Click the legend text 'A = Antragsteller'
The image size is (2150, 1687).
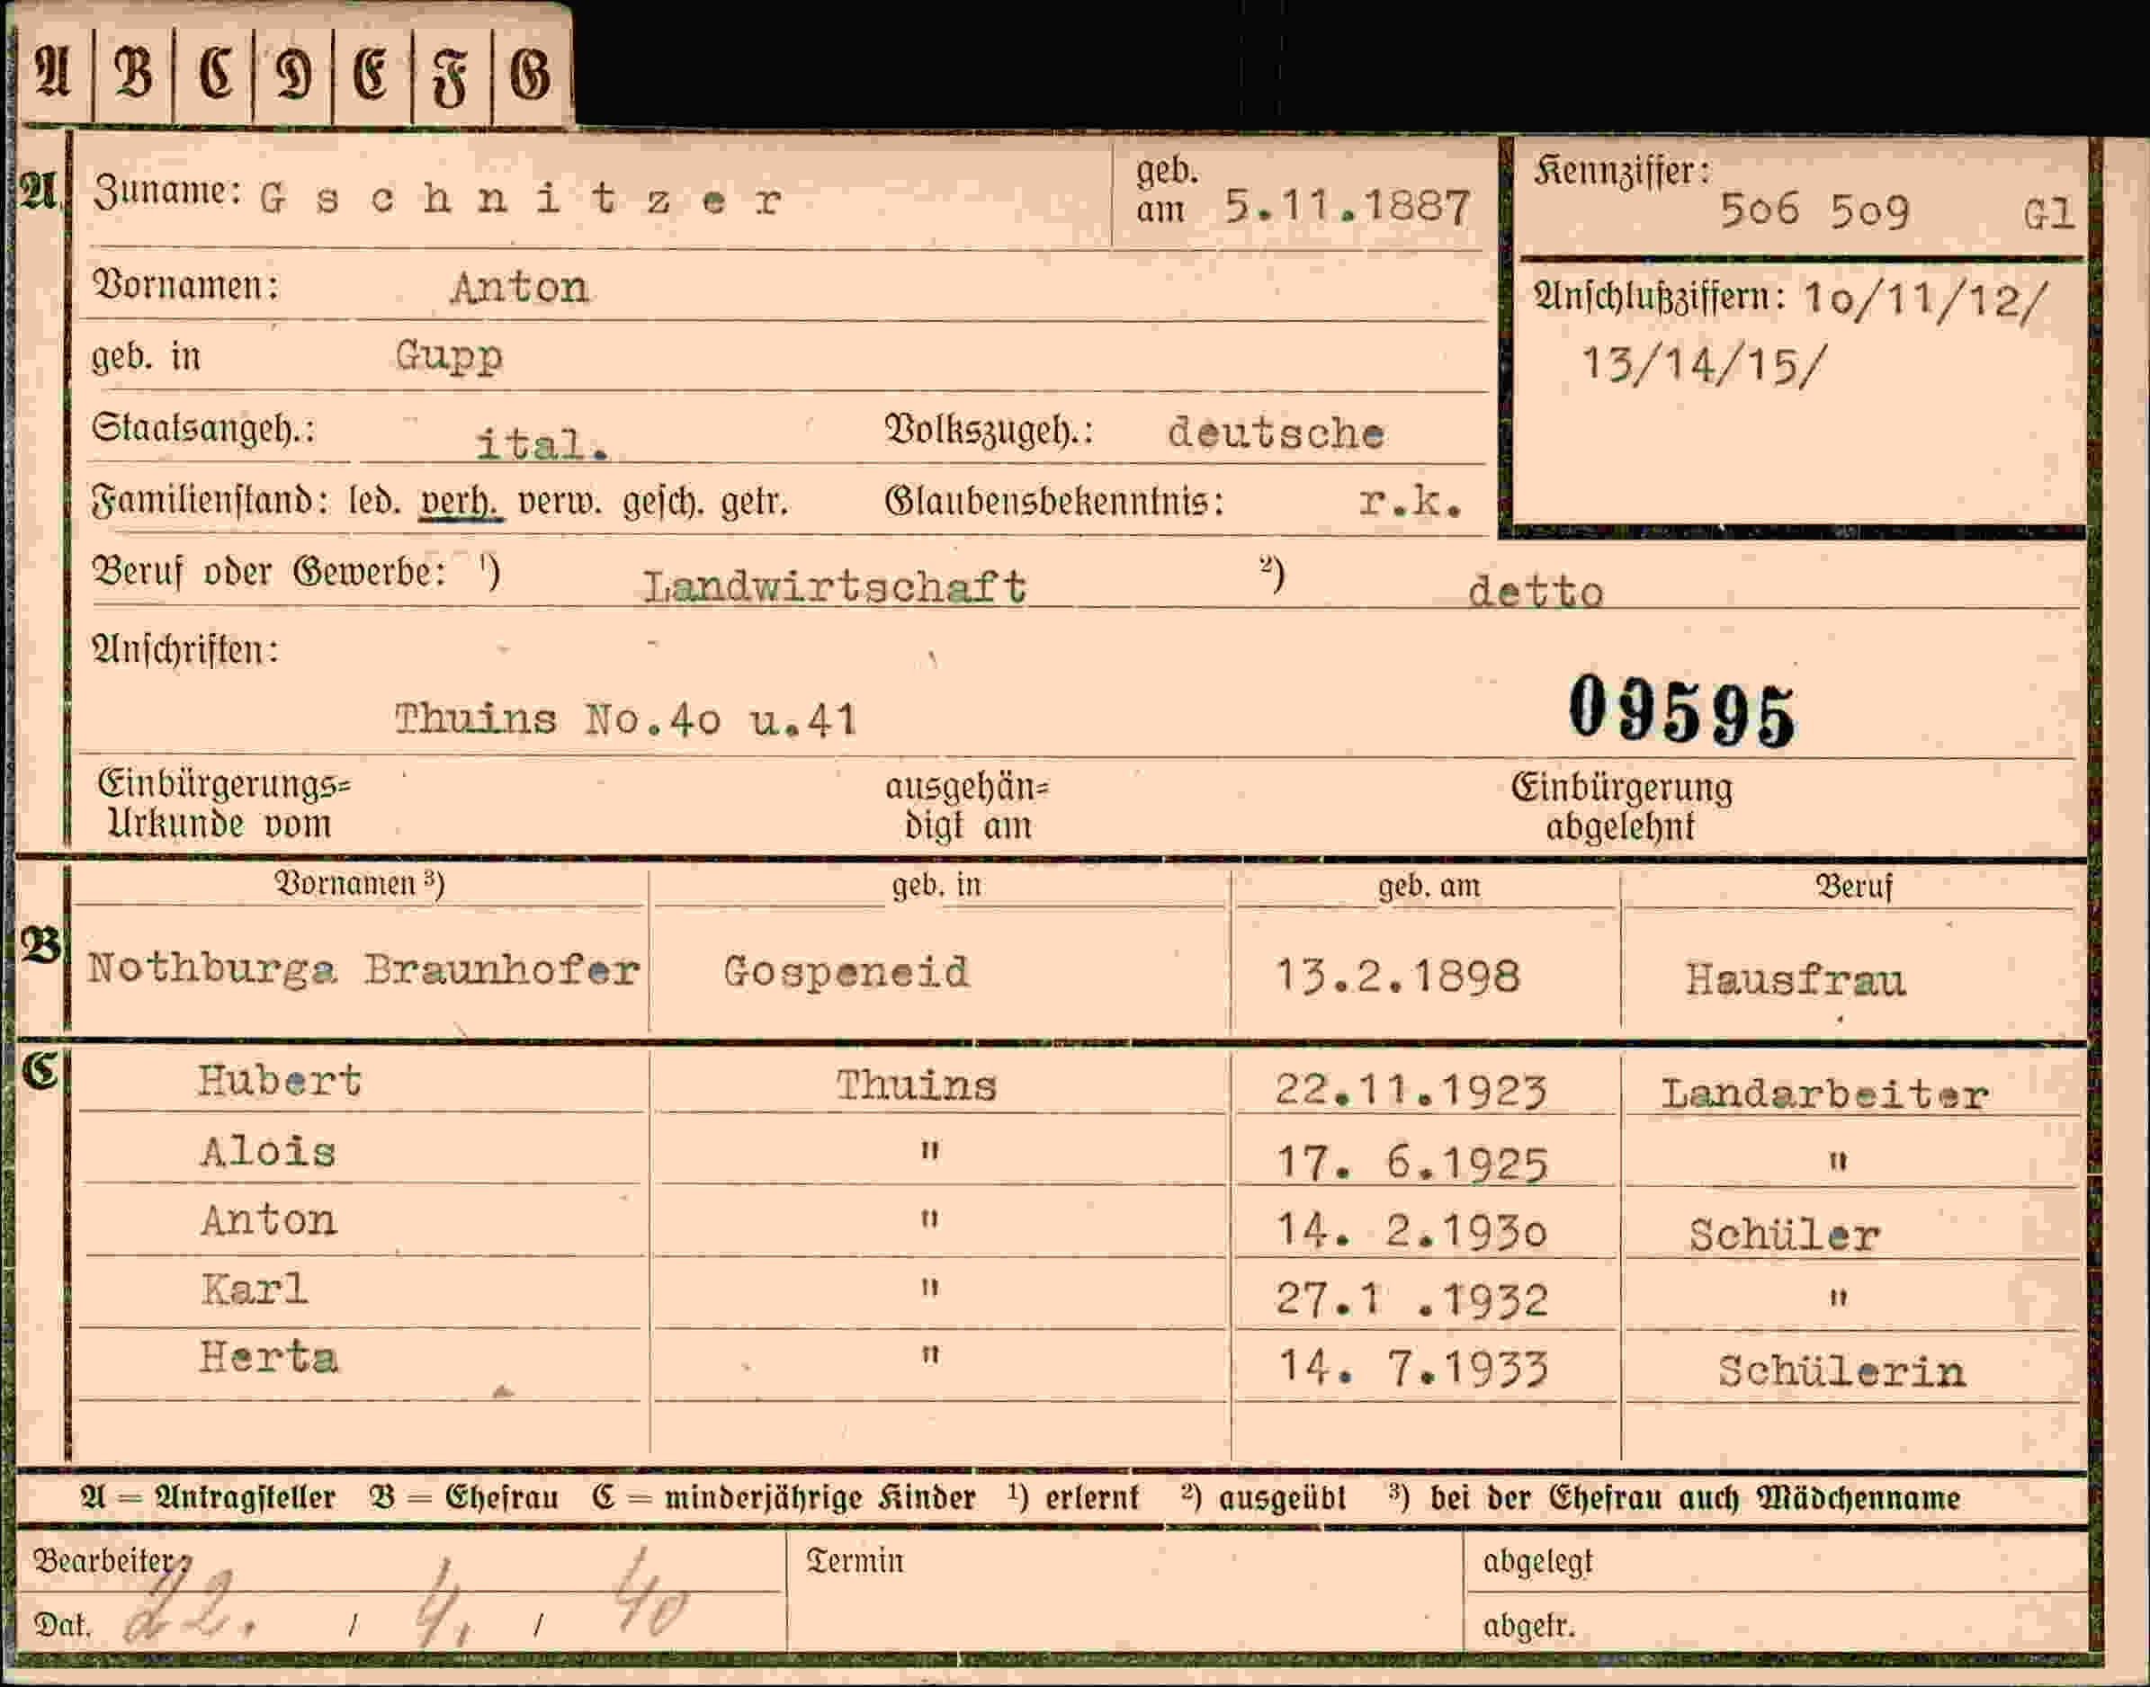[x=208, y=1497]
